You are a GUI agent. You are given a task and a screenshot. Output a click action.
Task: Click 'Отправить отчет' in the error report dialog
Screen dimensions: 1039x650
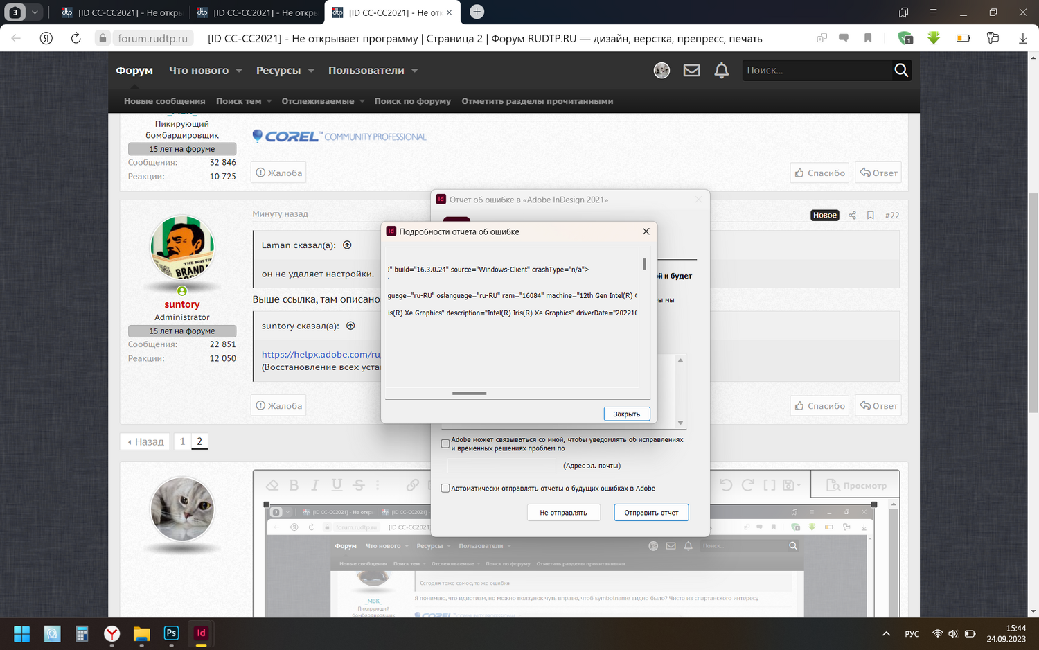tap(651, 513)
